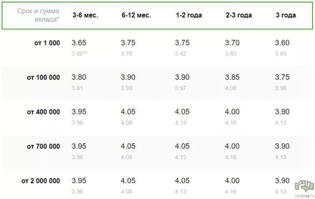This screenshot has width=315, height=199.
Task: Click the 3.65 rate for от 1 000
Action: pyautogui.click(x=79, y=43)
